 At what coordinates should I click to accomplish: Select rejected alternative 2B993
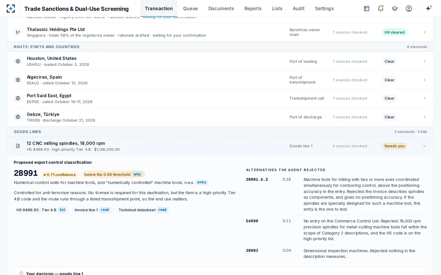point(252,251)
